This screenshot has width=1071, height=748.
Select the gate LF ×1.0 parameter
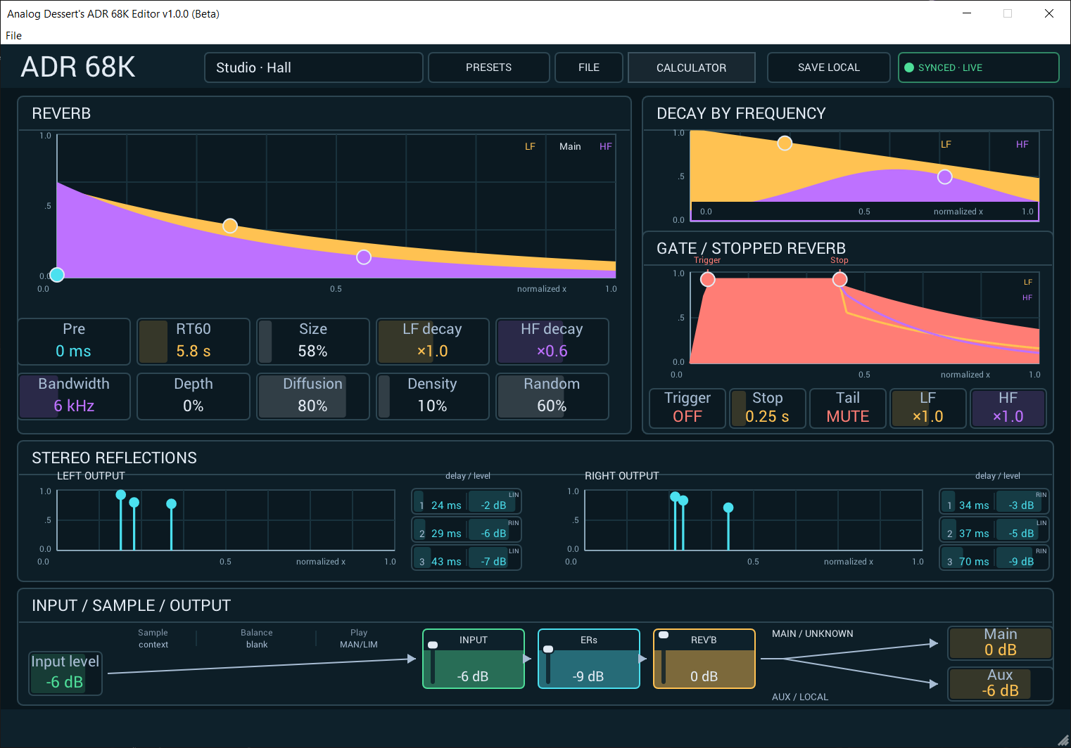click(928, 408)
